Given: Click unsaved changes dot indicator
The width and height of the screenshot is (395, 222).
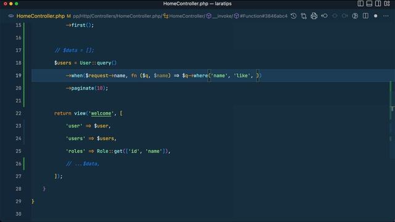Looking at the screenshot, I should pyautogui.click(x=376, y=16).
